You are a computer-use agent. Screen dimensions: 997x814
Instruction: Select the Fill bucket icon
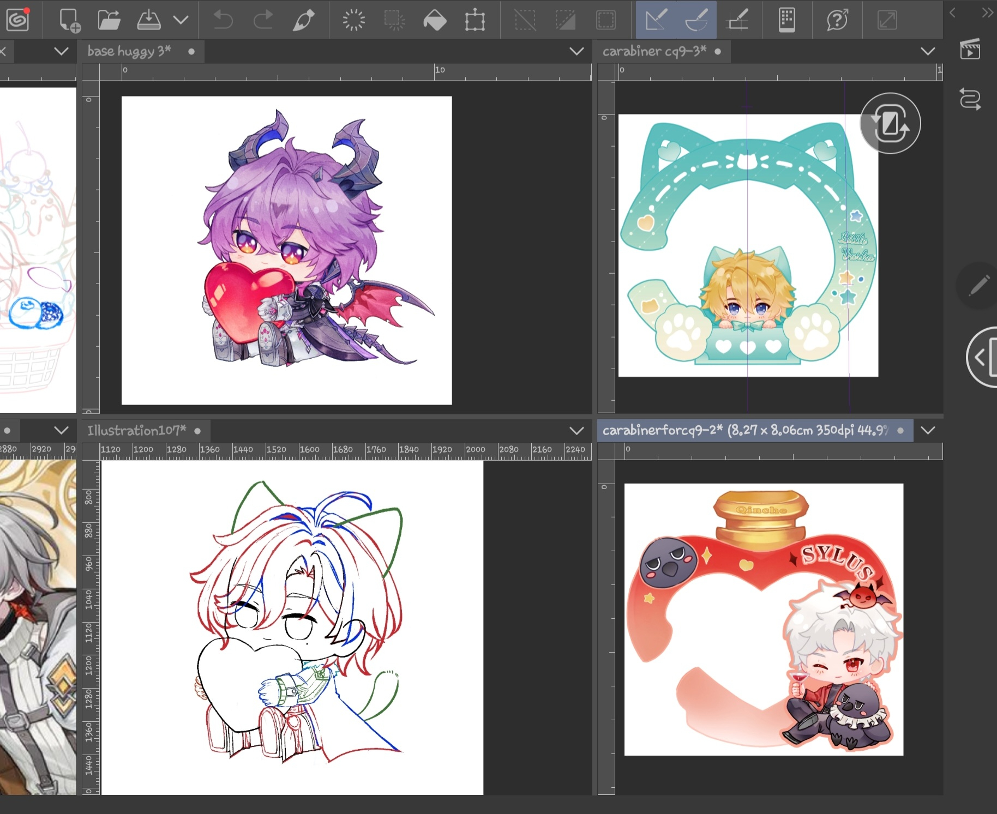point(435,20)
